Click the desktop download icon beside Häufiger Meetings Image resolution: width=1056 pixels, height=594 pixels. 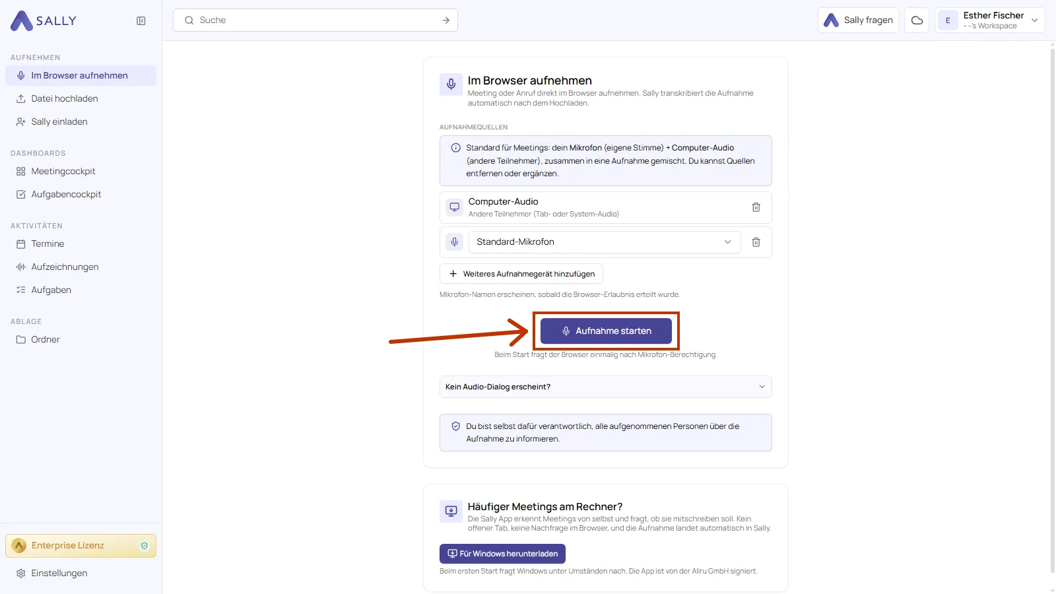pyautogui.click(x=451, y=511)
